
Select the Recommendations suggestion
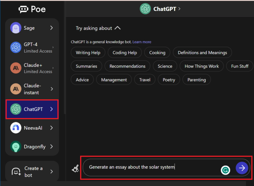click(127, 66)
